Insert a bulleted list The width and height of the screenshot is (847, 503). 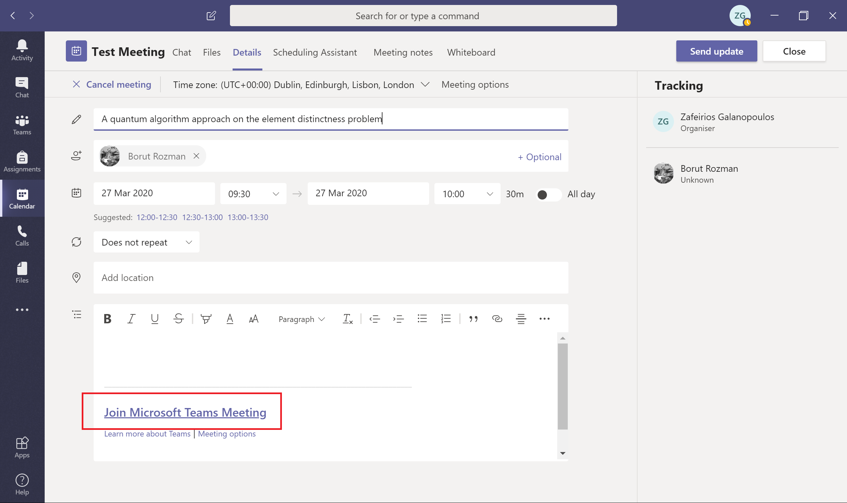click(x=422, y=319)
